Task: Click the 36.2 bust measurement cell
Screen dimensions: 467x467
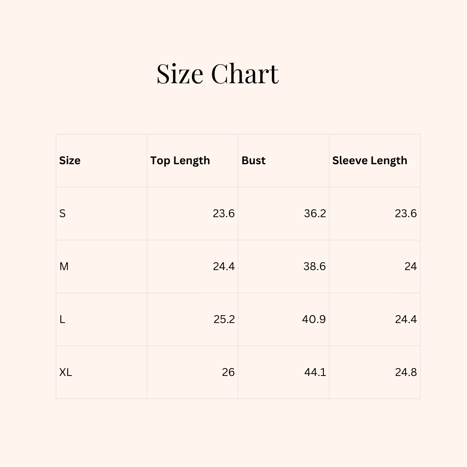Action: (x=315, y=213)
